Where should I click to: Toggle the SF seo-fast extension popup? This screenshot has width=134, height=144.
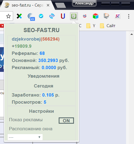point(74,16)
